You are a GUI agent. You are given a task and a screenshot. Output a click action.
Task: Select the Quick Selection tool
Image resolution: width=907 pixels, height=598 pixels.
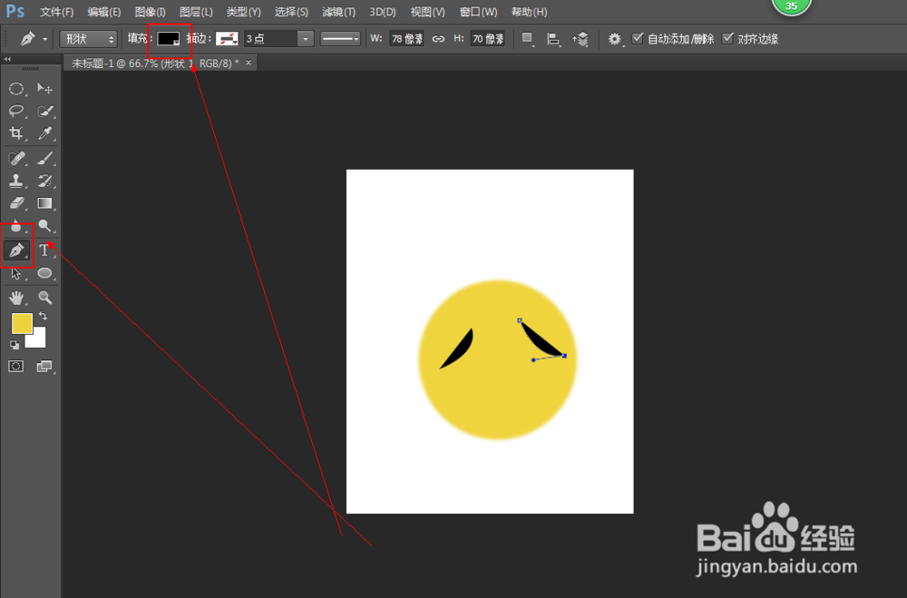coord(44,111)
